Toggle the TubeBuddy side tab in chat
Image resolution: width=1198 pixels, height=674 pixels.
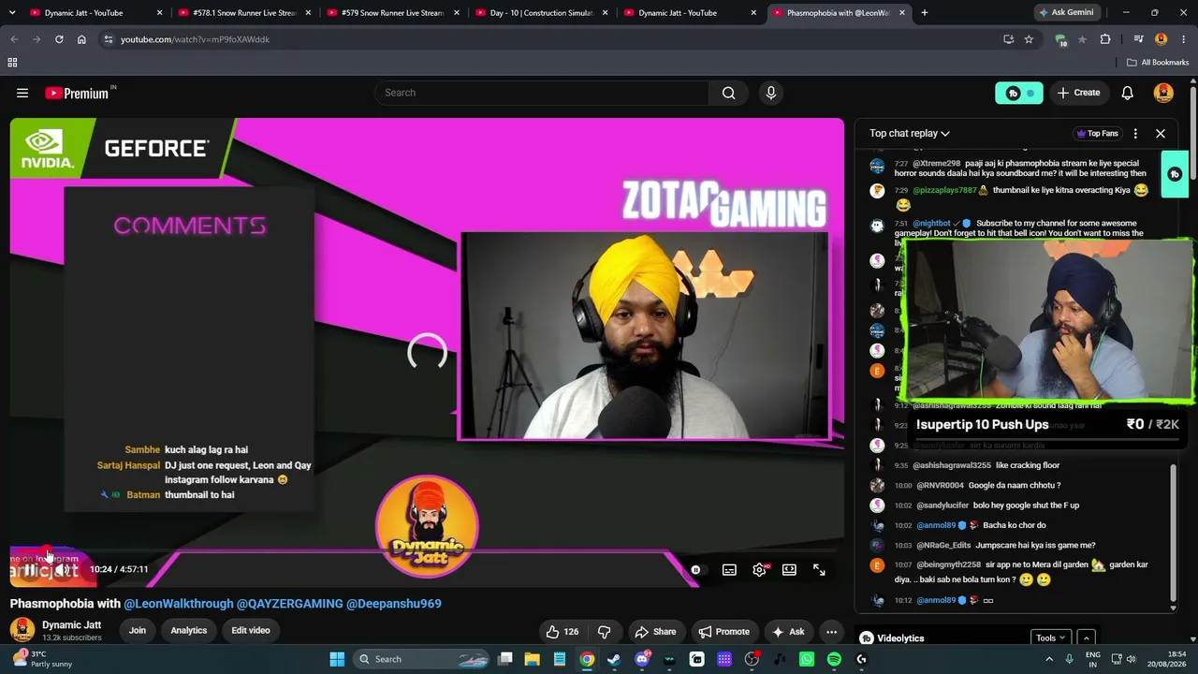[1175, 174]
